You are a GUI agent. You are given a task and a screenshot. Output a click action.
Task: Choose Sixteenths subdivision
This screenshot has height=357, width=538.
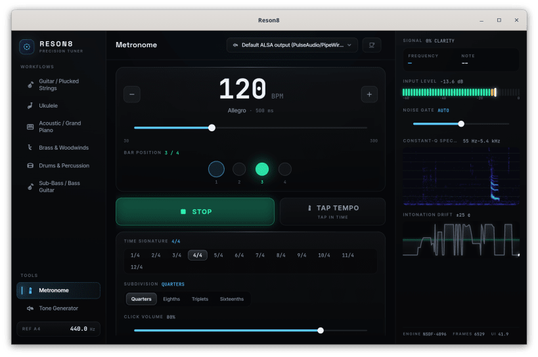coord(232,299)
